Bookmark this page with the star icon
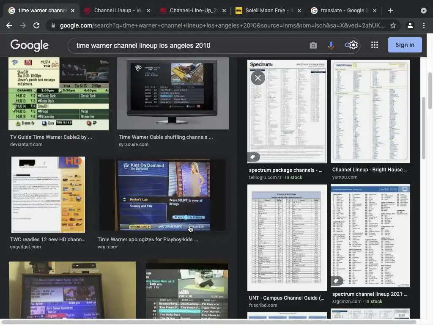The image size is (433, 325). click(393, 25)
